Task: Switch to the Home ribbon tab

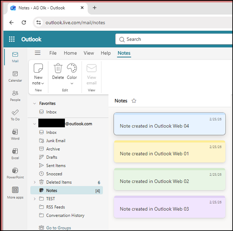Action: (x=70, y=53)
